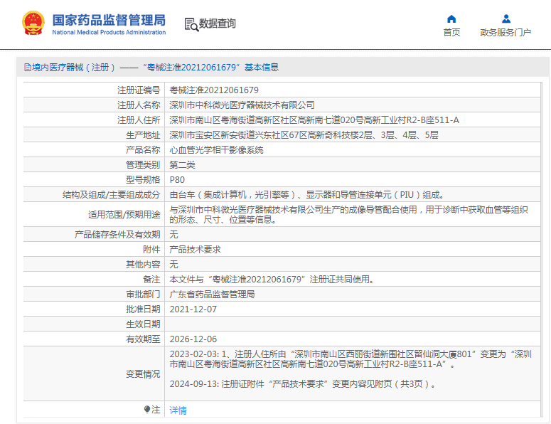Click the 有效期至 label

coord(143,339)
